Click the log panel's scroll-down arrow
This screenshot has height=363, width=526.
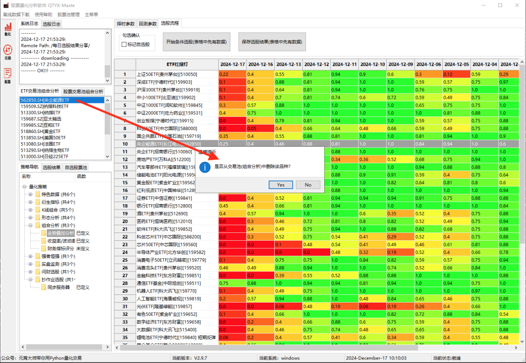tap(107, 80)
